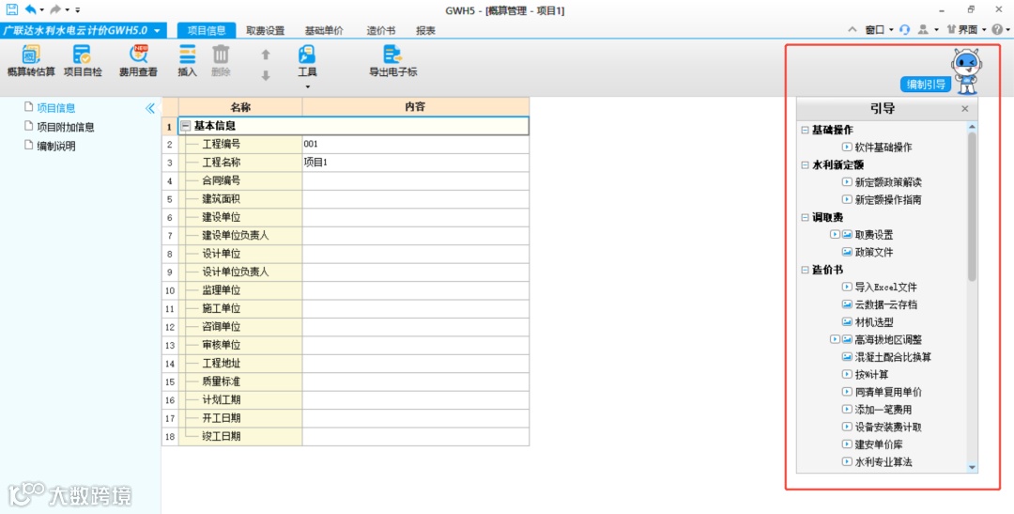Click the guide panel vertical scrollbar thumb
Viewport: 1014px width, 514px height.
972,207
